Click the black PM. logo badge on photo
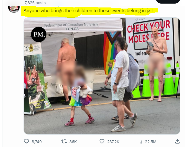Screen dimensions: 187x147 click(x=39, y=34)
